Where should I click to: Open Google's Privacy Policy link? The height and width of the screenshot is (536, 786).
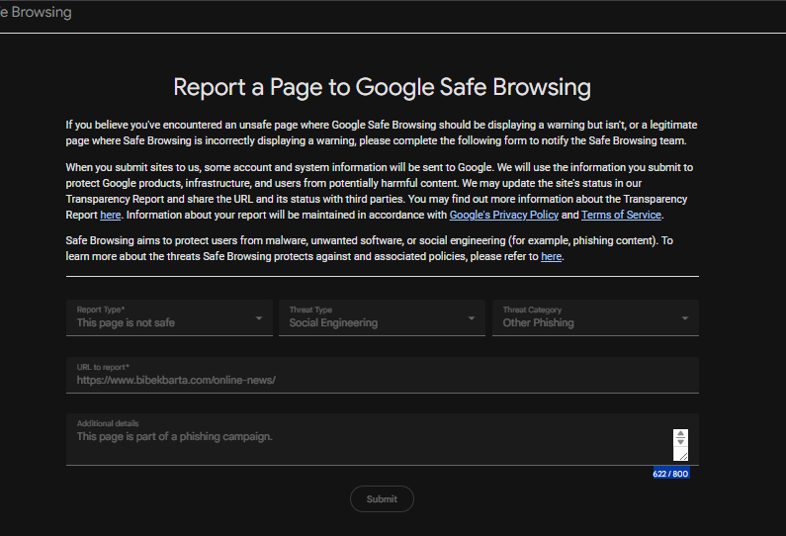tap(504, 215)
